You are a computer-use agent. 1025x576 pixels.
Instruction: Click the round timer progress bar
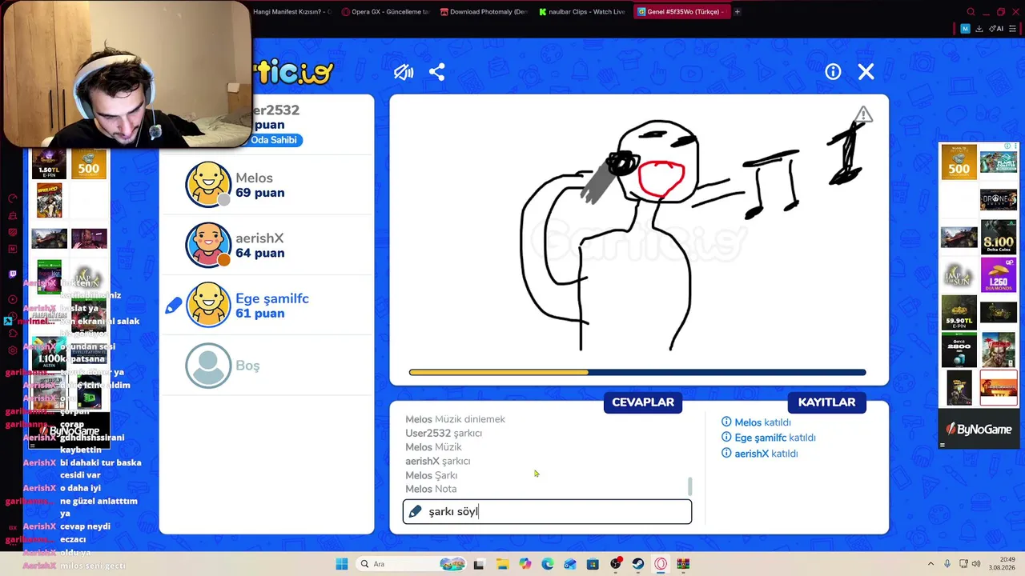click(x=637, y=372)
